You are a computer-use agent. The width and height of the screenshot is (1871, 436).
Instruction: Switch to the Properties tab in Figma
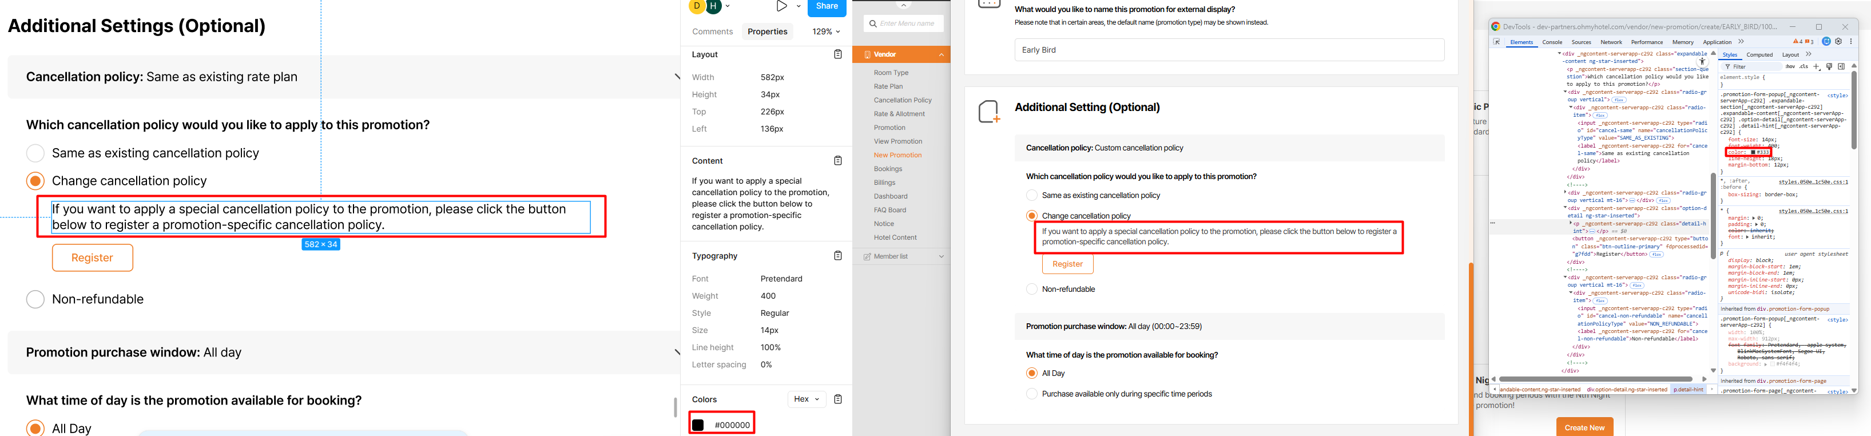click(x=768, y=32)
